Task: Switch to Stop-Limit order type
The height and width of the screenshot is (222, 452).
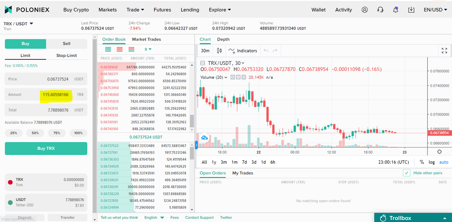Action: point(66,56)
